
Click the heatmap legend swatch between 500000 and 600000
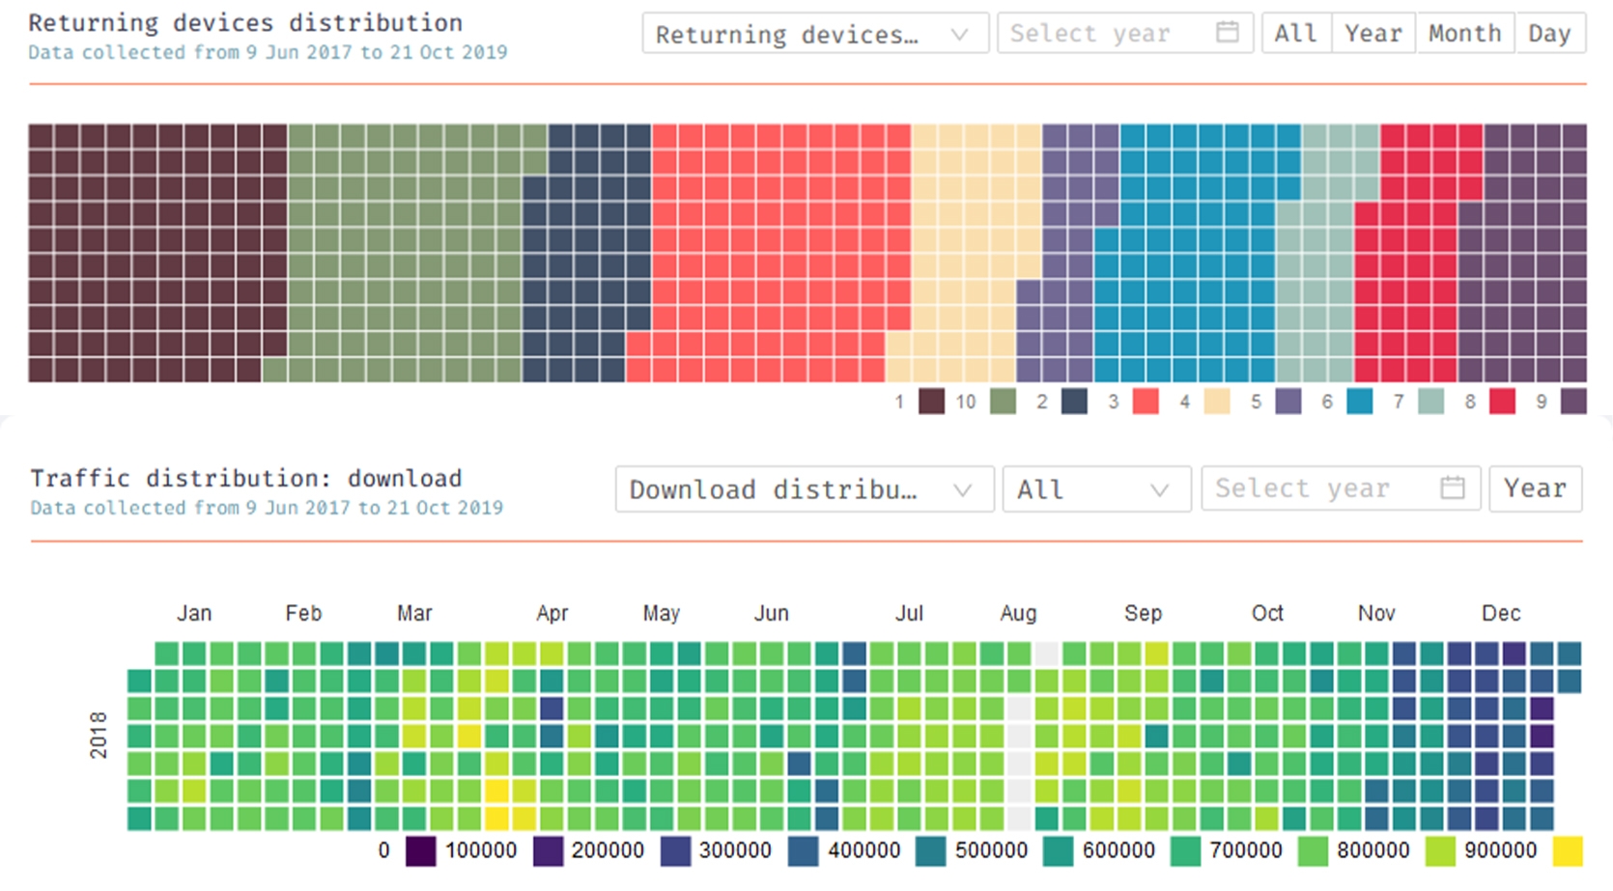pyautogui.click(x=1058, y=851)
